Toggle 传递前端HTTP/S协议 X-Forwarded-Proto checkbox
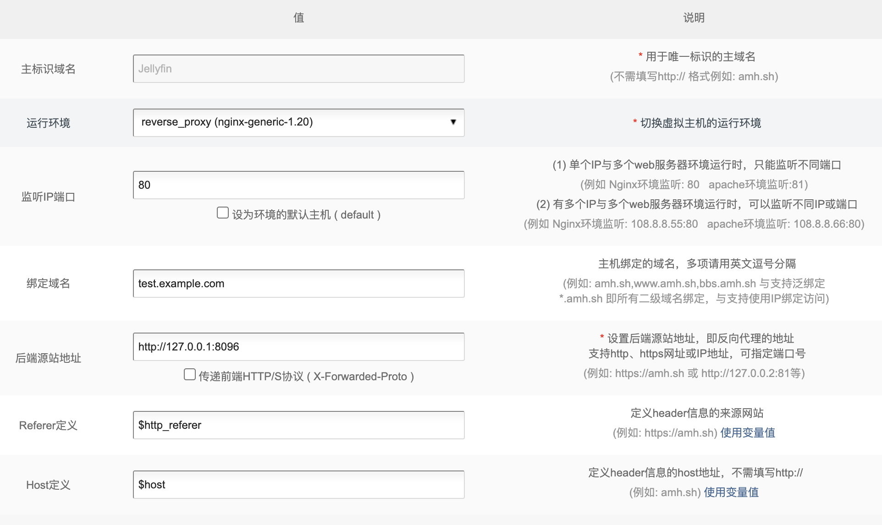The image size is (882, 525). 190,375
